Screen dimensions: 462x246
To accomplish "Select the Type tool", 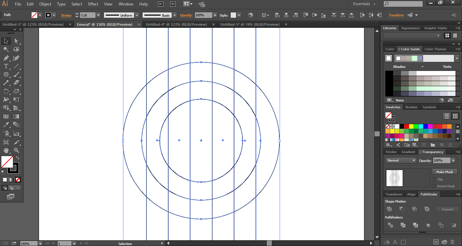I will pos(6,66).
